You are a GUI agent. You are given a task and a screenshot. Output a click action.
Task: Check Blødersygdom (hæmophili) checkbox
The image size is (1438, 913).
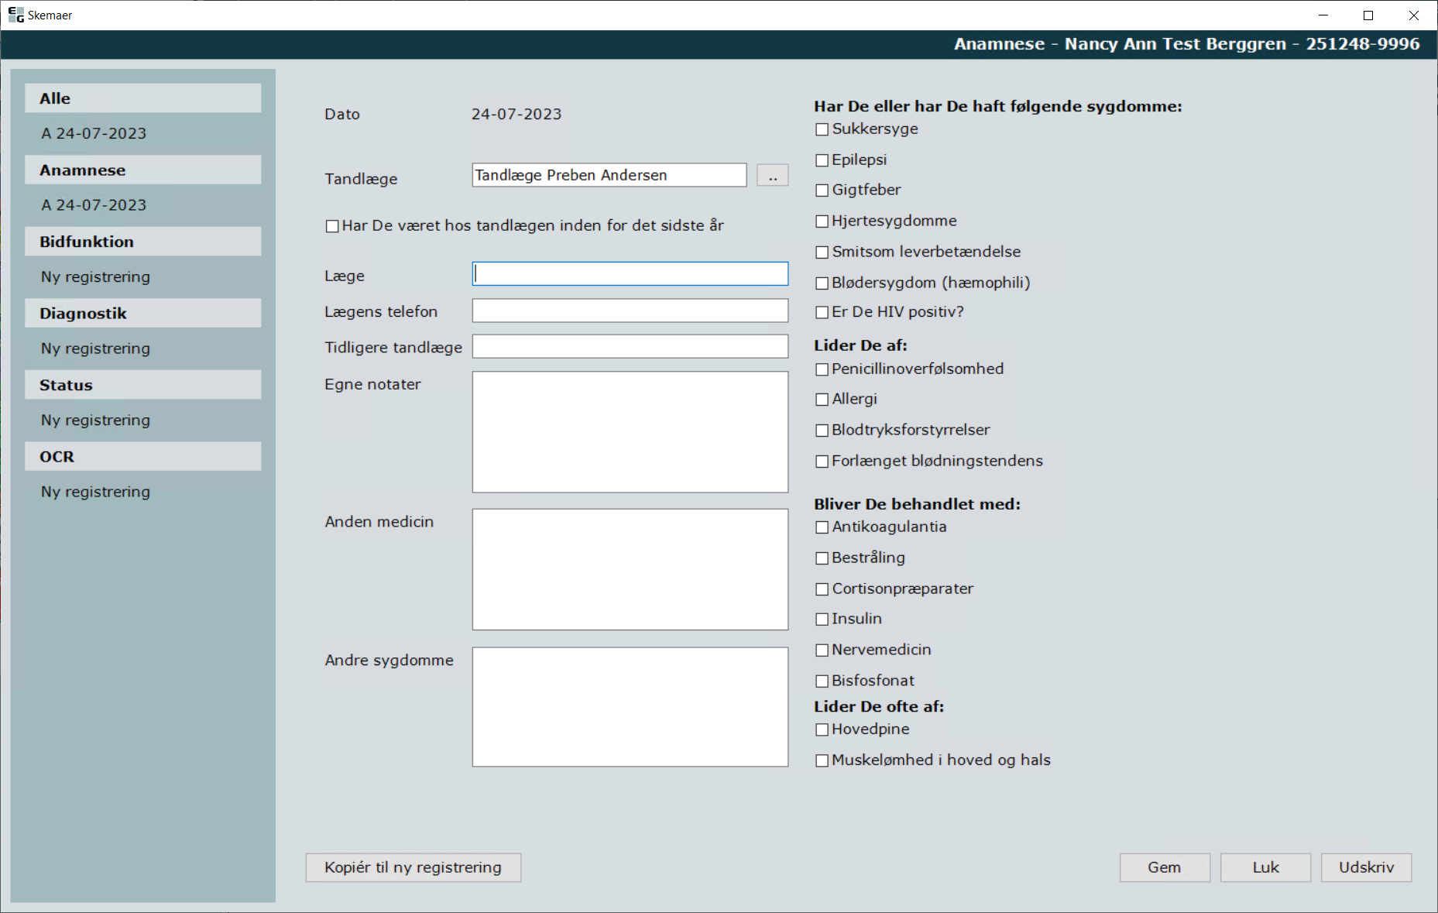tap(822, 283)
